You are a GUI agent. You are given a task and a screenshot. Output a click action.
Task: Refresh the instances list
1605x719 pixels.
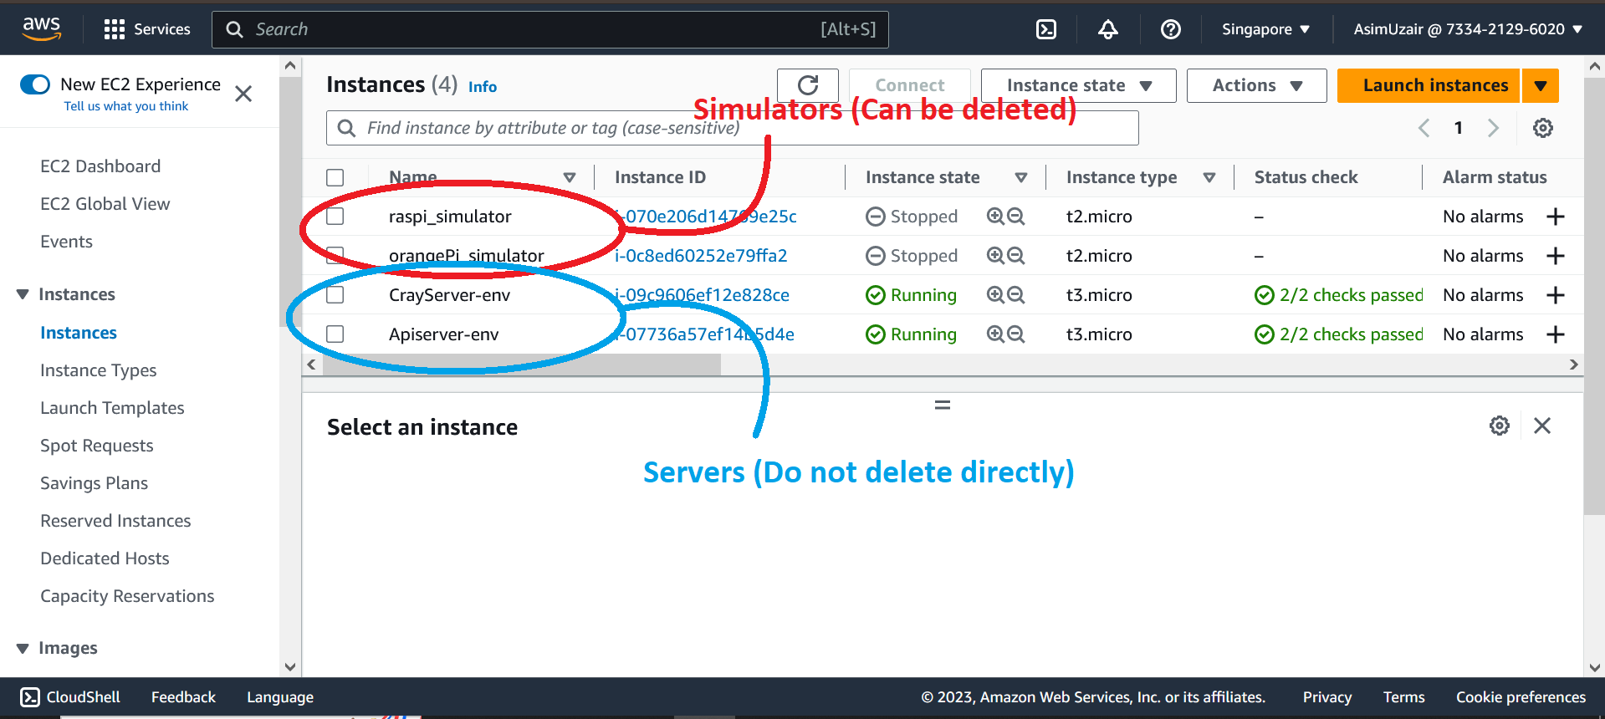click(x=808, y=85)
